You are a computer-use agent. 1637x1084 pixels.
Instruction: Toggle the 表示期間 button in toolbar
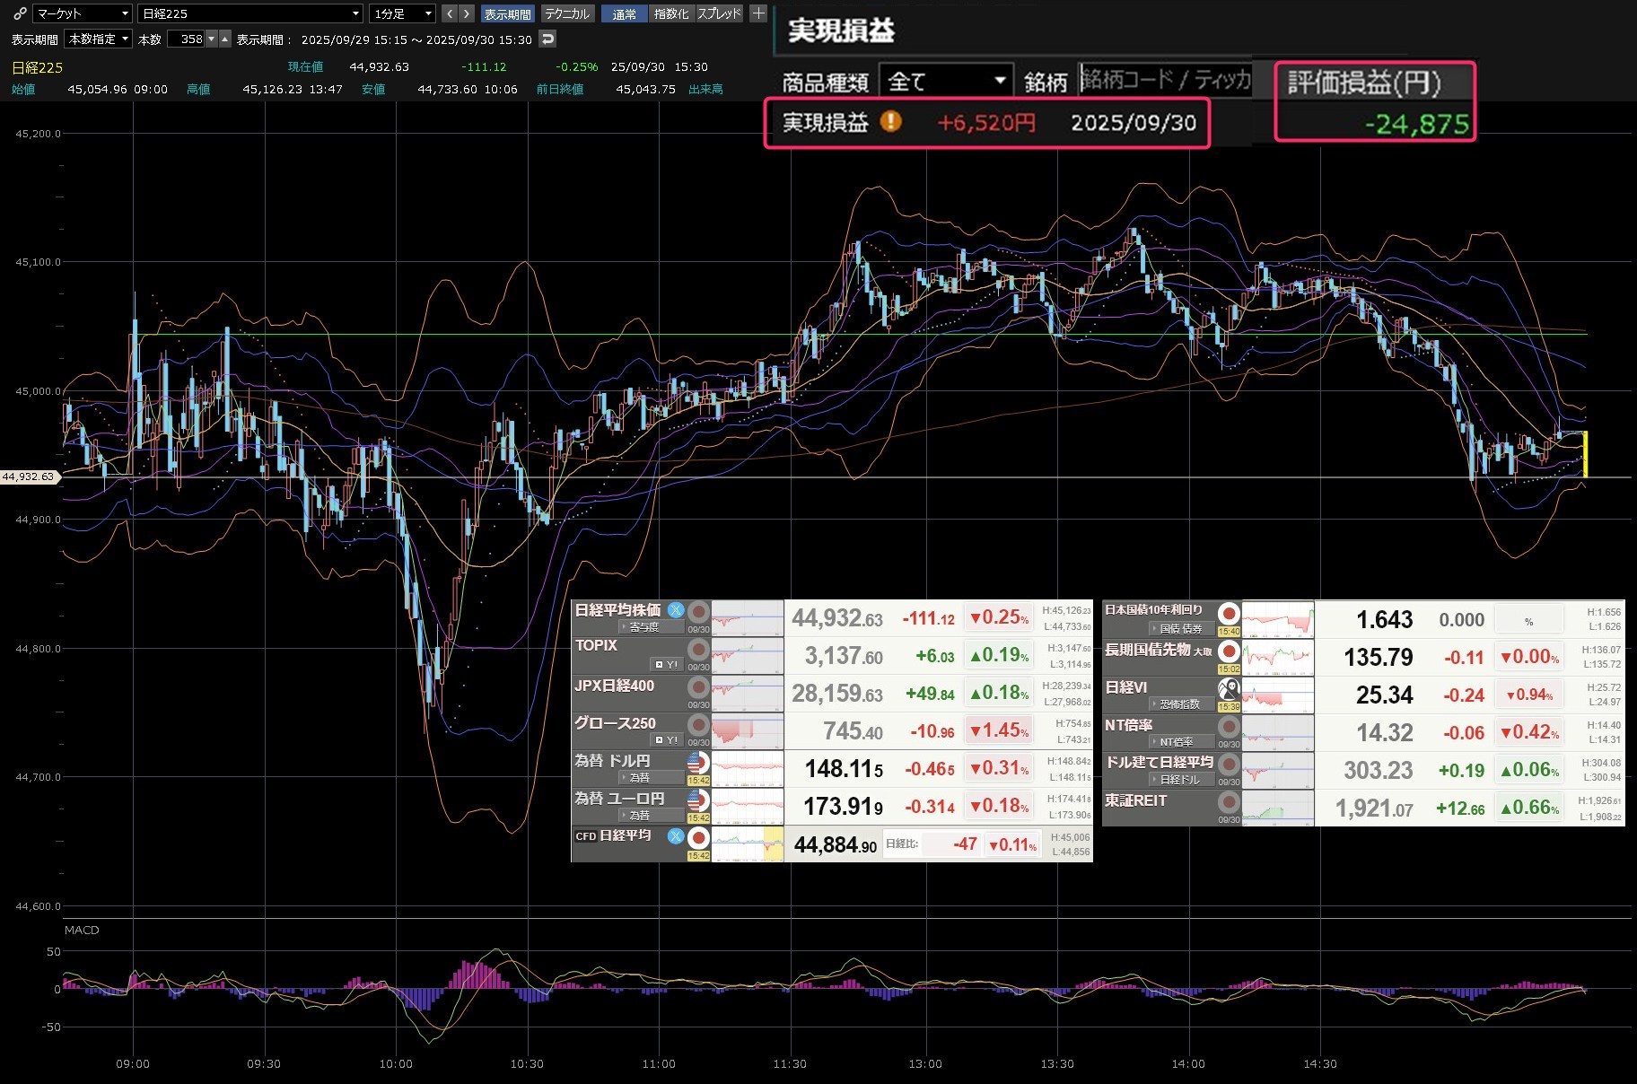(507, 13)
